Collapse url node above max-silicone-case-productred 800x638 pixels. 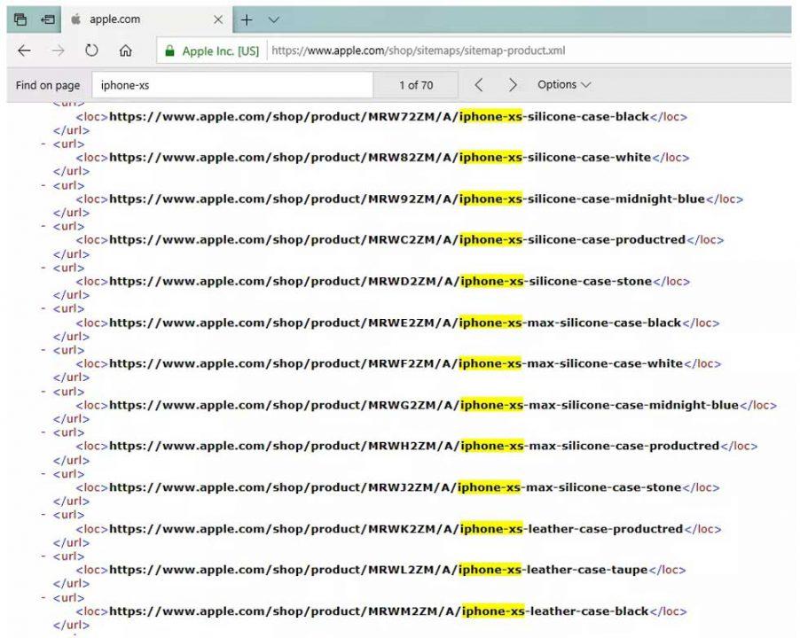[x=43, y=432]
